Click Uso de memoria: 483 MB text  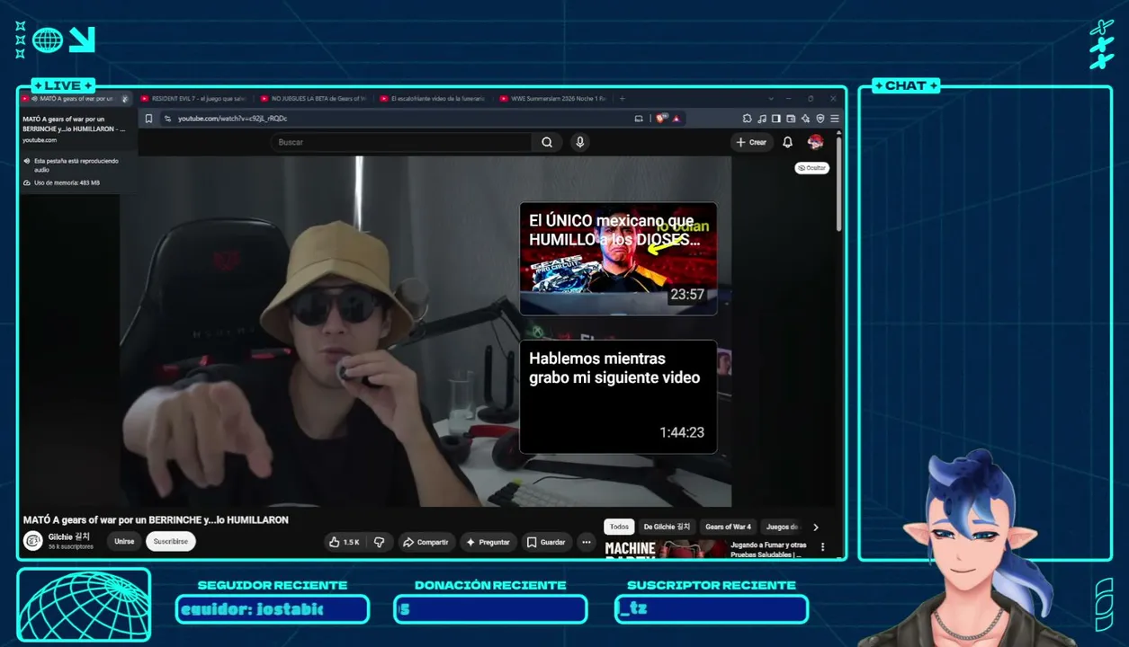coord(67,182)
